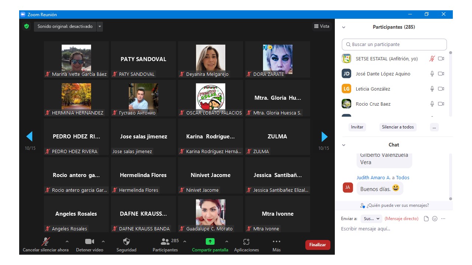The image size is (472, 265).
Task: Toggle SETSE ESTATAL muted microphone icon
Action: click(x=432, y=59)
